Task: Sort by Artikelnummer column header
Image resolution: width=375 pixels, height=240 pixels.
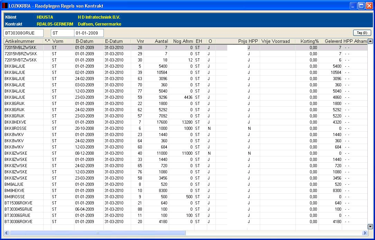Action: (24, 41)
